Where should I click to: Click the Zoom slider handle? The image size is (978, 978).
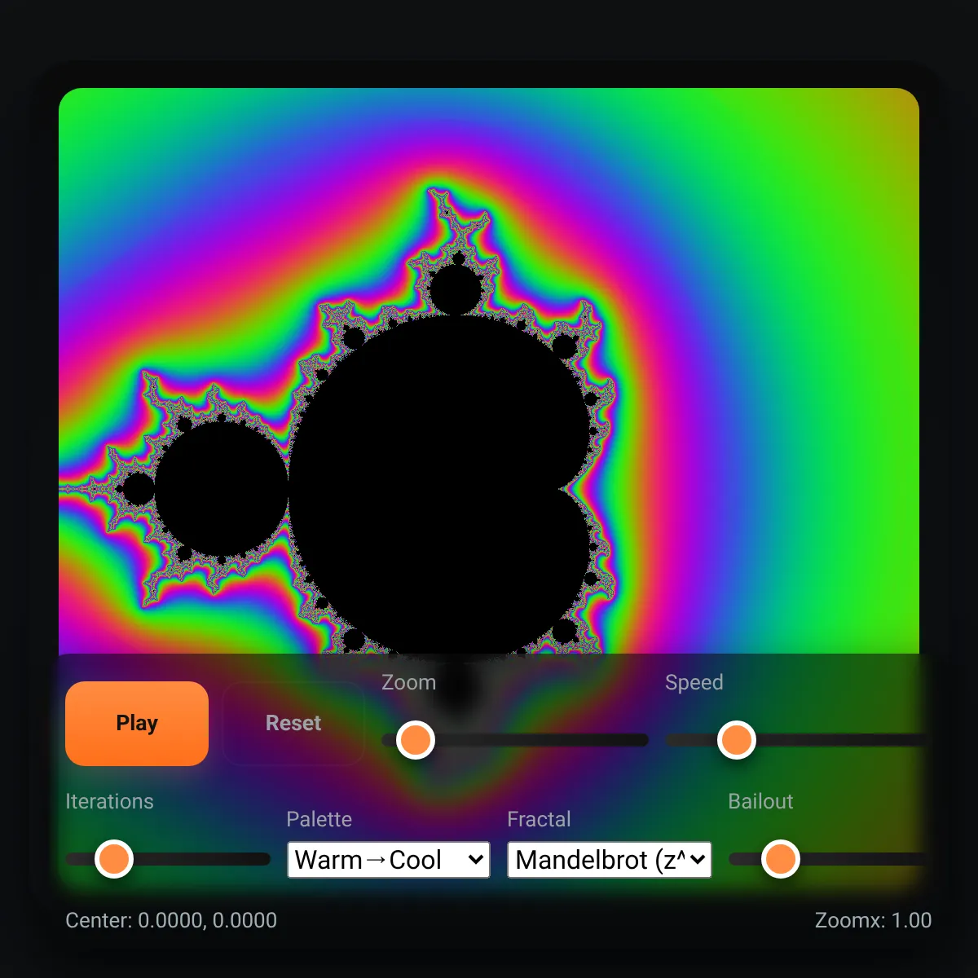point(416,740)
